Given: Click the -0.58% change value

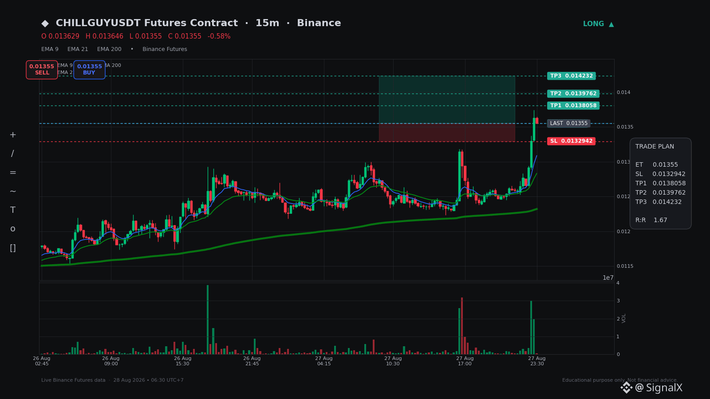Looking at the screenshot, I should pos(219,36).
